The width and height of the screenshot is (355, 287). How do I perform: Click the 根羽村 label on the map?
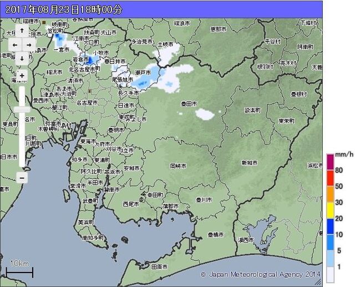(x=265, y=67)
